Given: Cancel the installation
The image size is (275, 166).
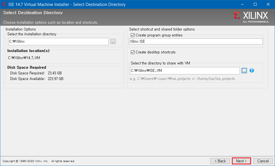Looking at the screenshot, I should tap(263, 161).
